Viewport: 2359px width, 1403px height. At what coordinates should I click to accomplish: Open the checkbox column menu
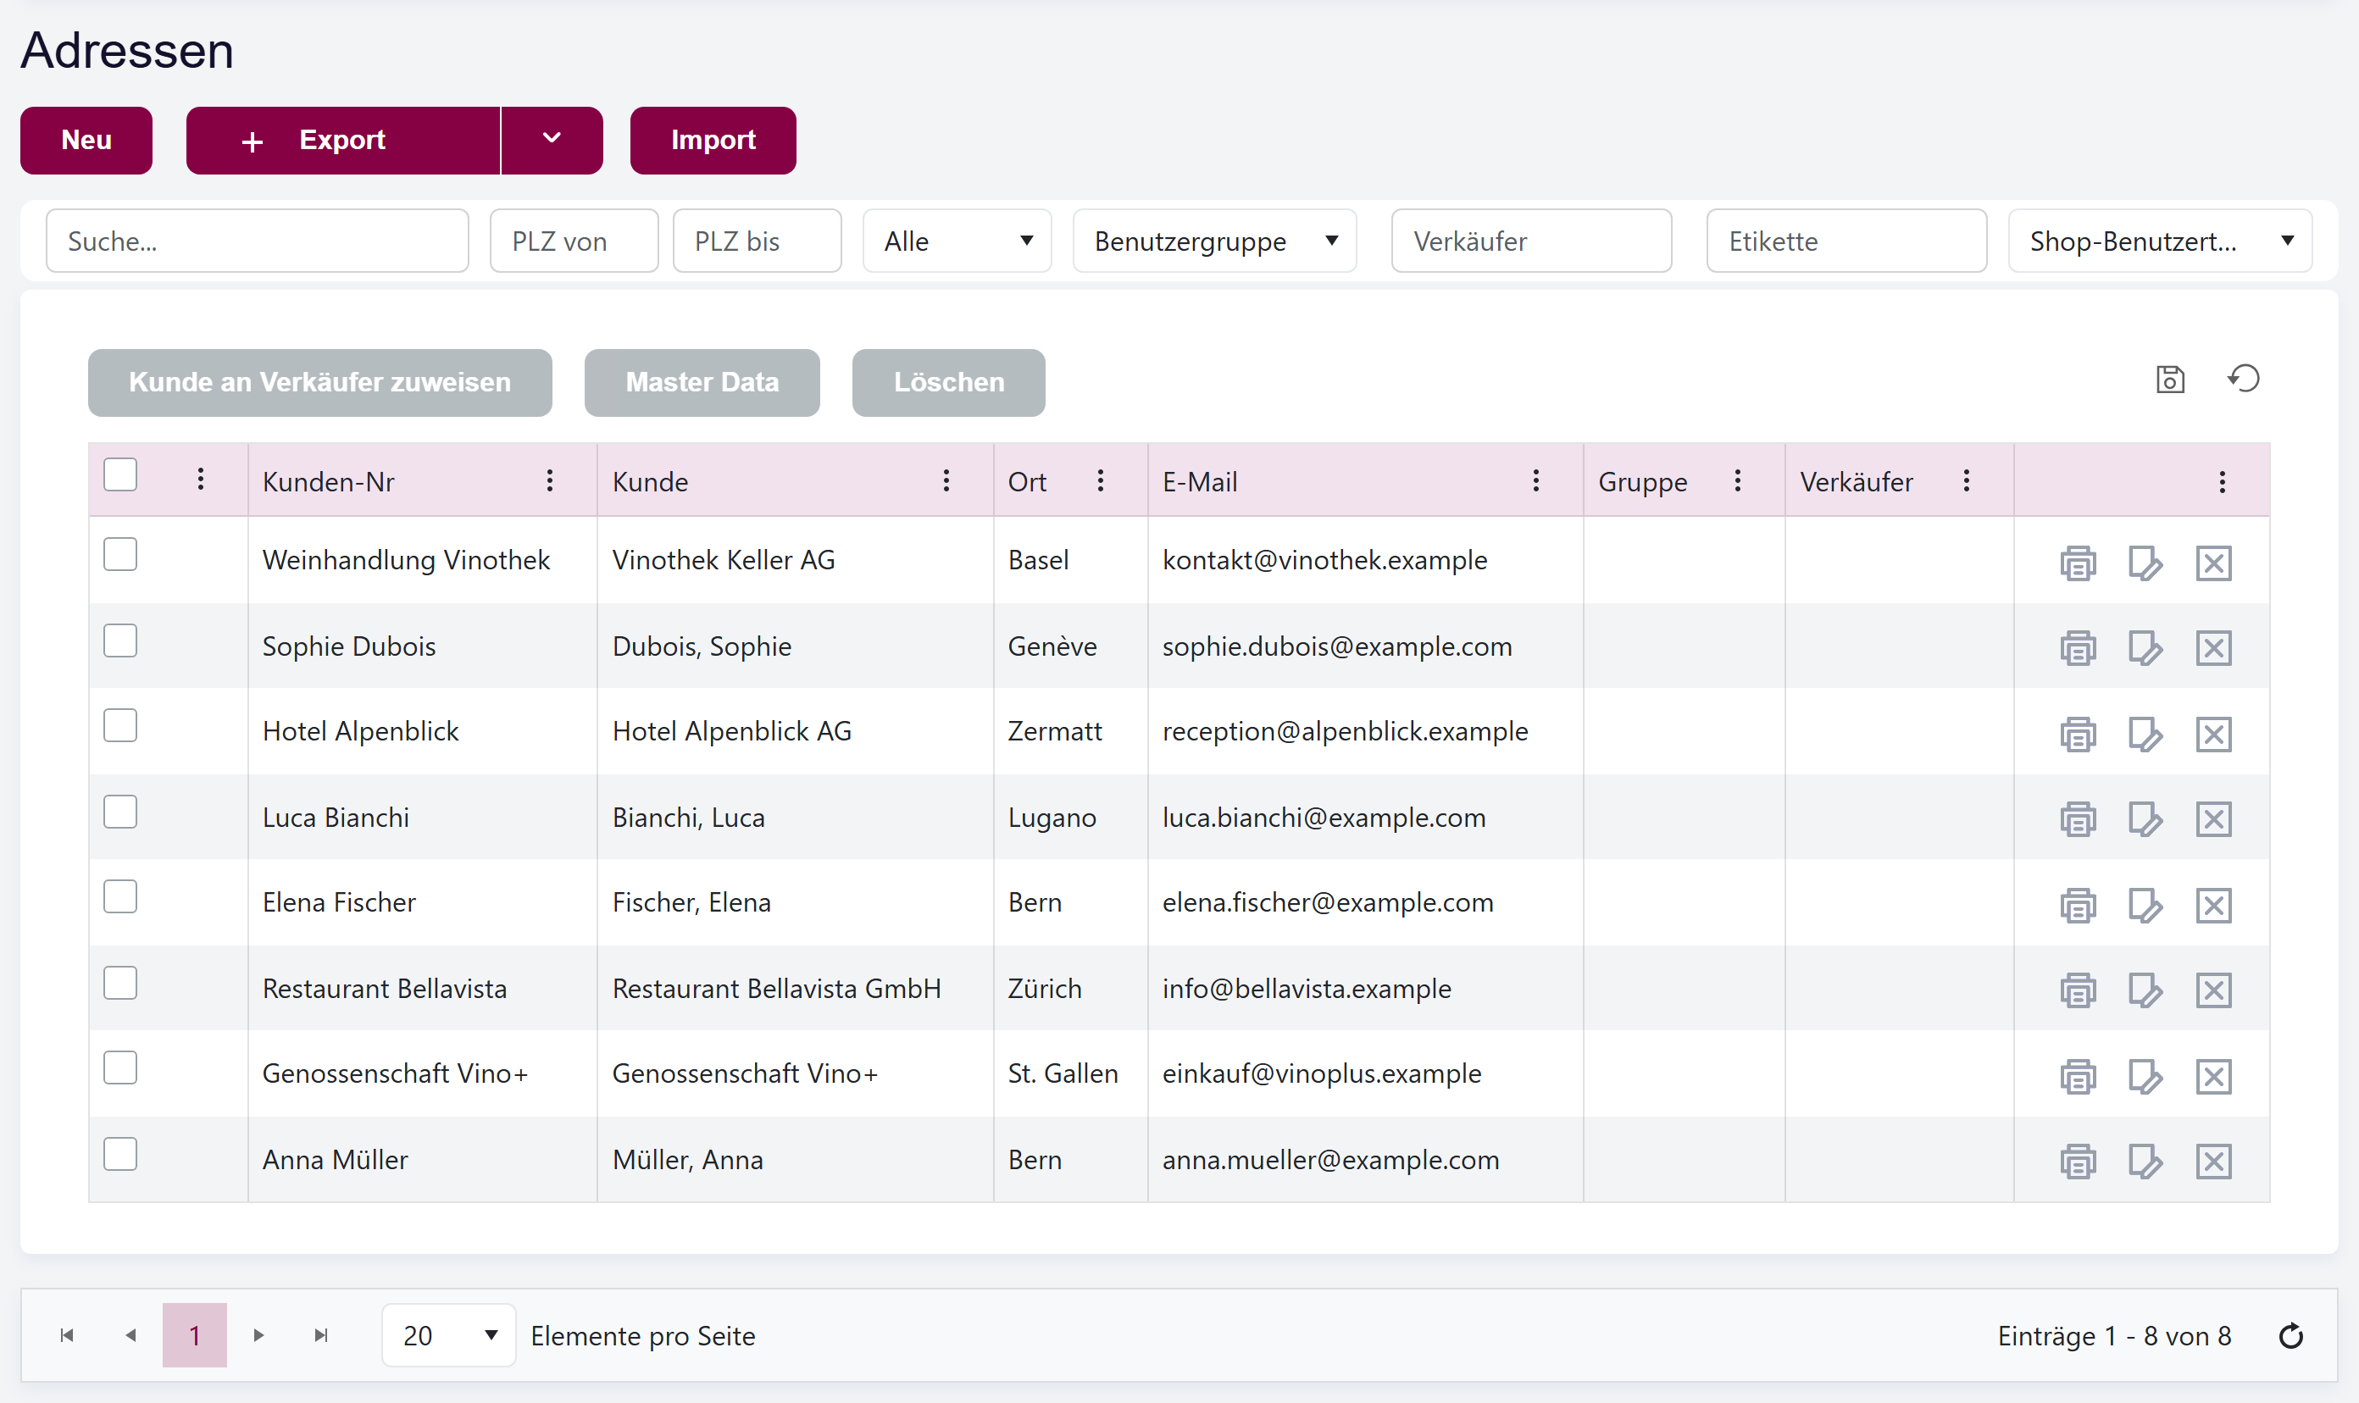[201, 480]
